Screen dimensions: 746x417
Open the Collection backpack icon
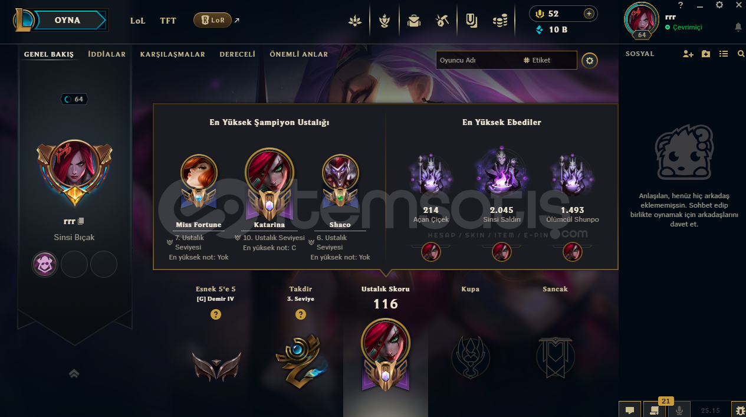pyautogui.click(x=413, y=21)
